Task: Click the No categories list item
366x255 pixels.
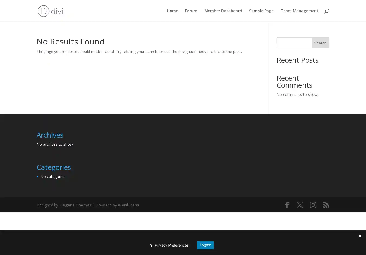Action: (53, 177)
